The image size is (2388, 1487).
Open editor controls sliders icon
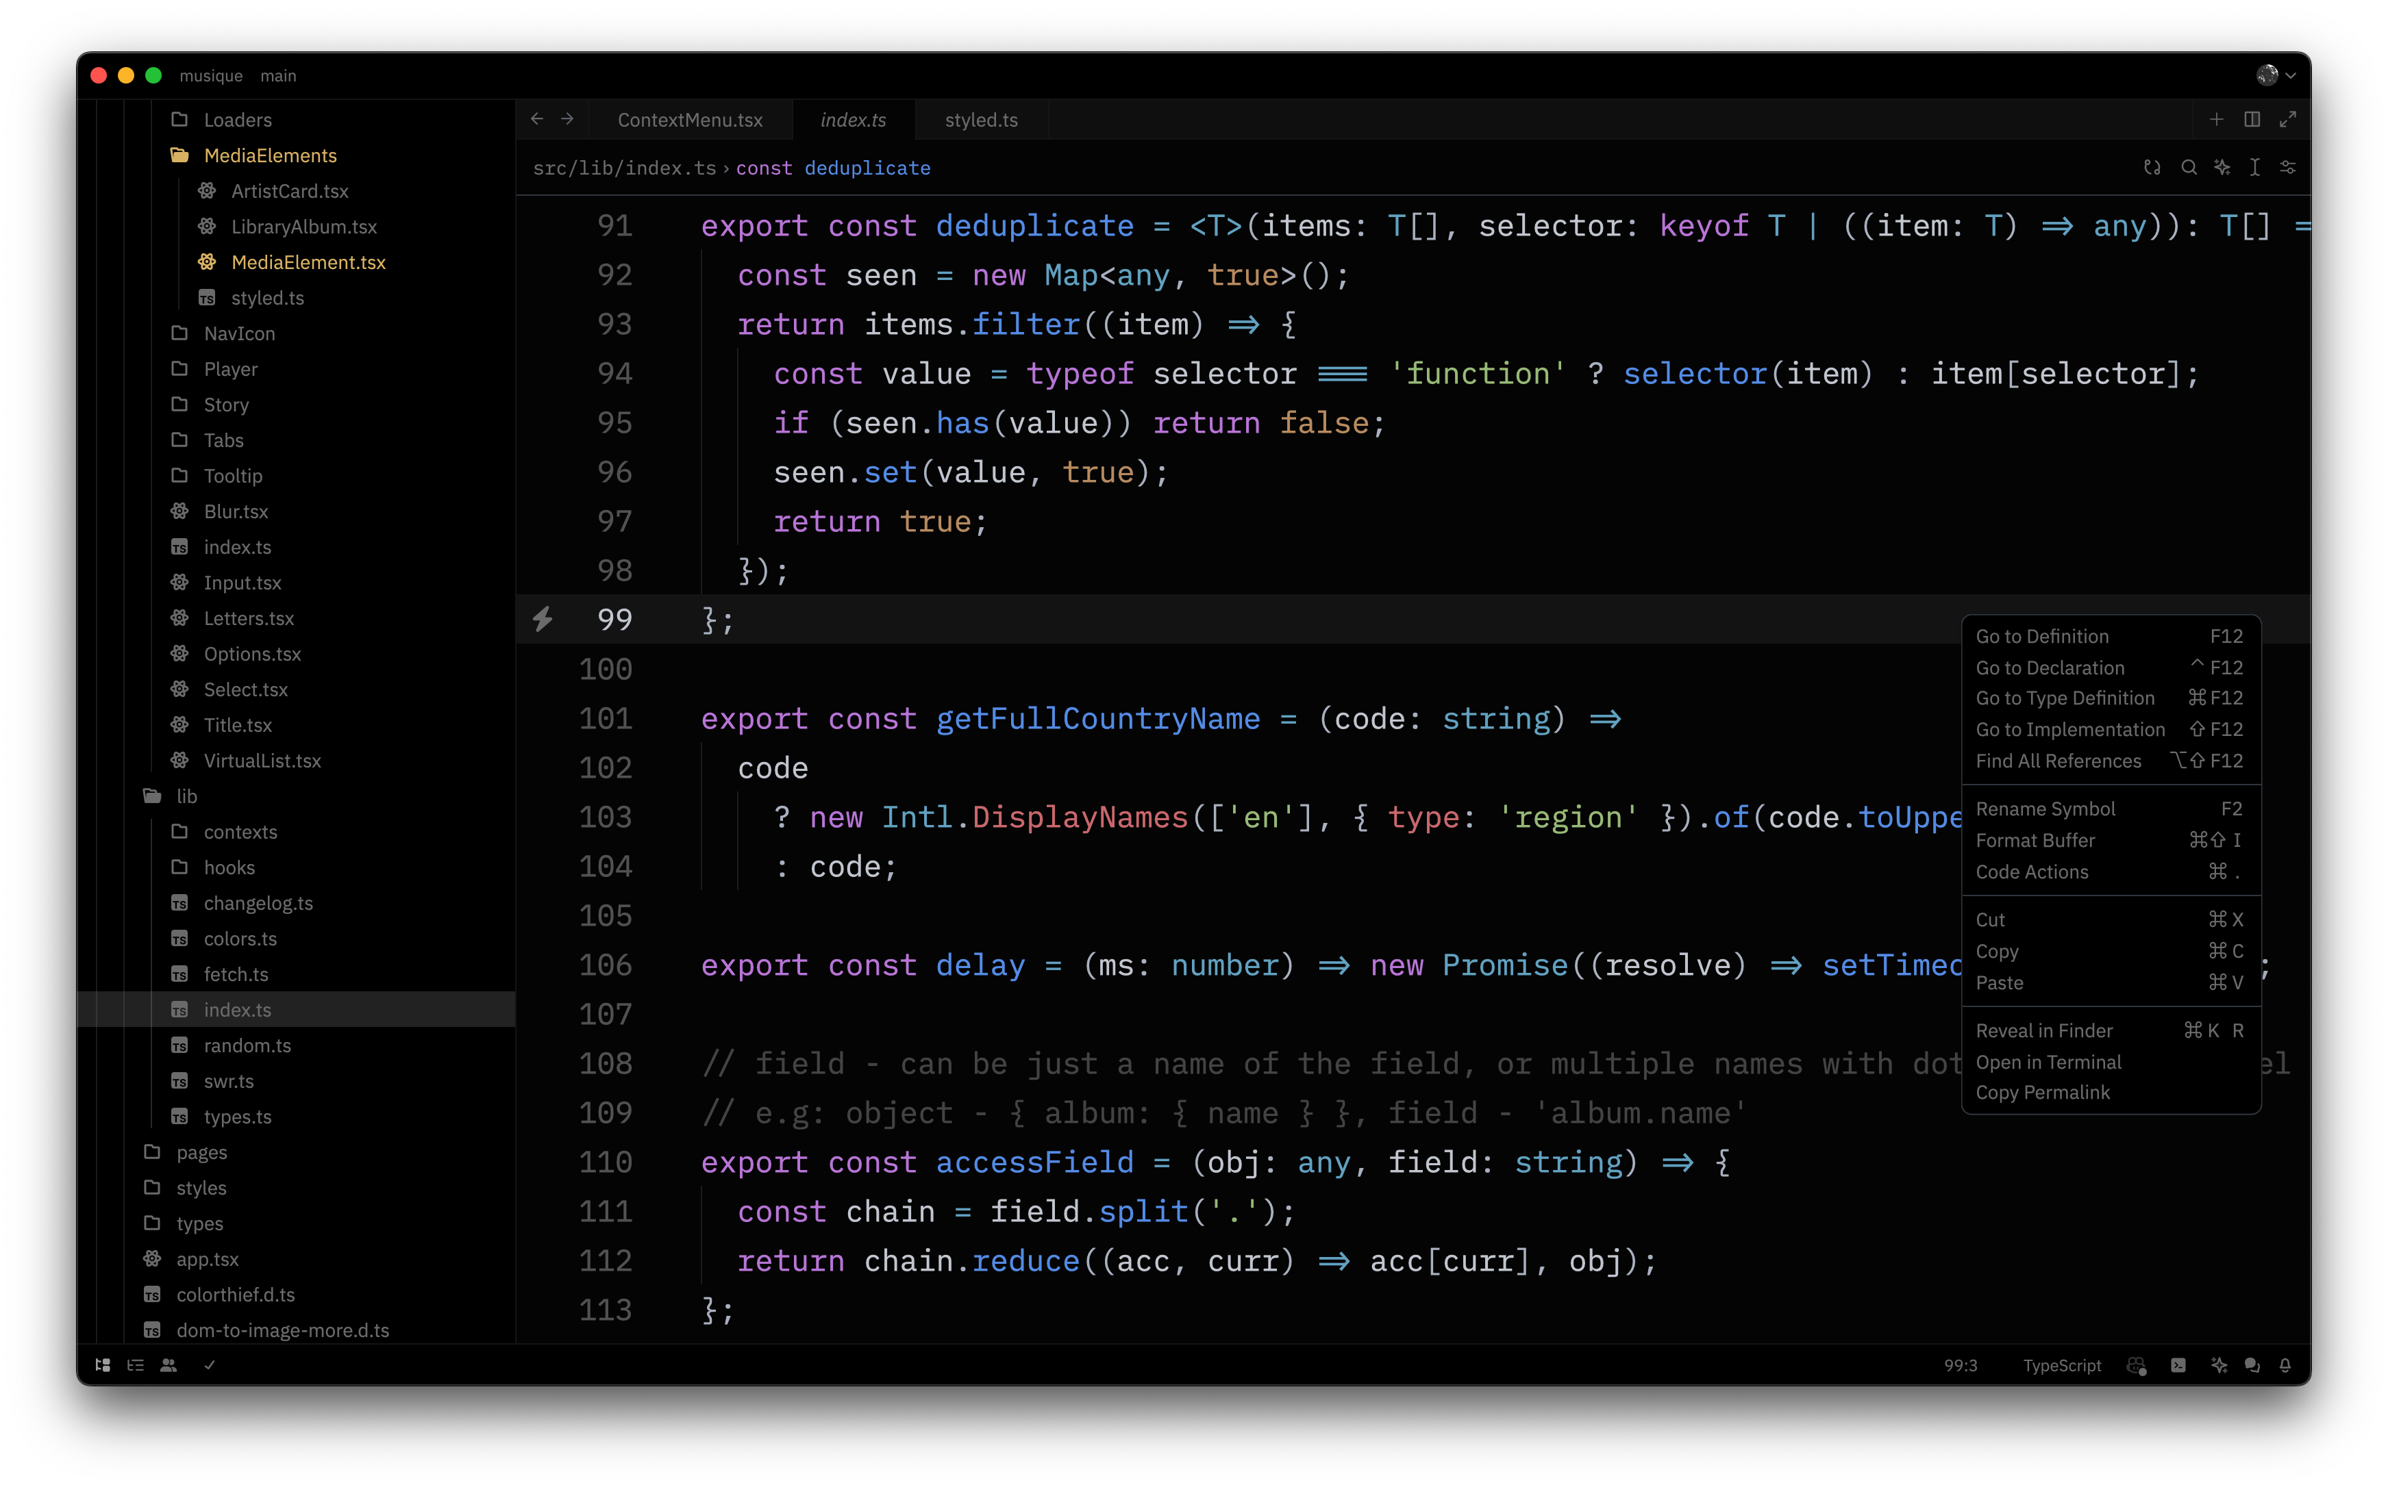(2287, 167)
